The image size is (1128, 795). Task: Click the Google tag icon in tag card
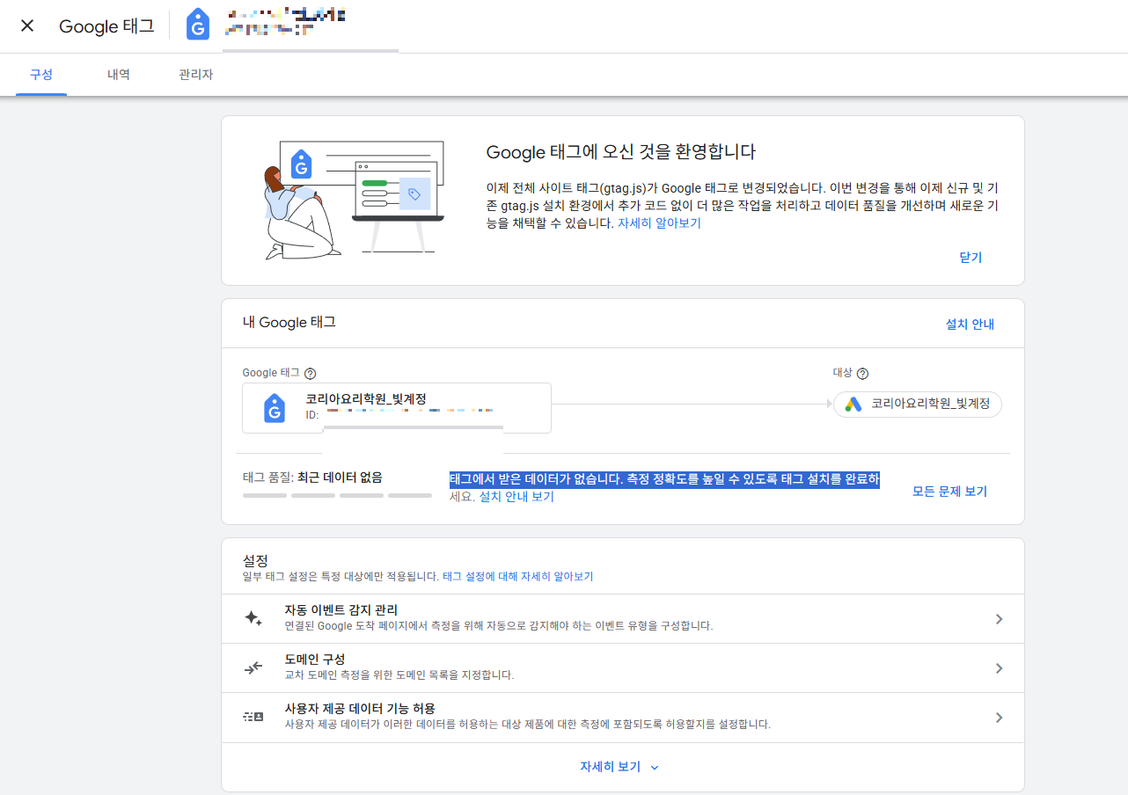point(275,408)
